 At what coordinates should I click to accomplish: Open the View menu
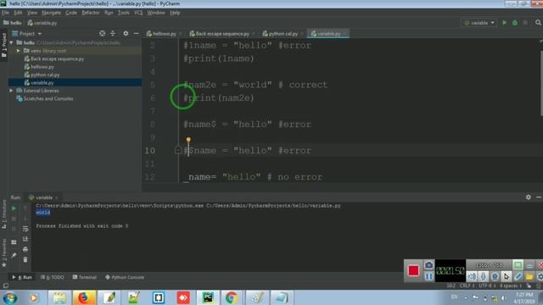[32, 13]
